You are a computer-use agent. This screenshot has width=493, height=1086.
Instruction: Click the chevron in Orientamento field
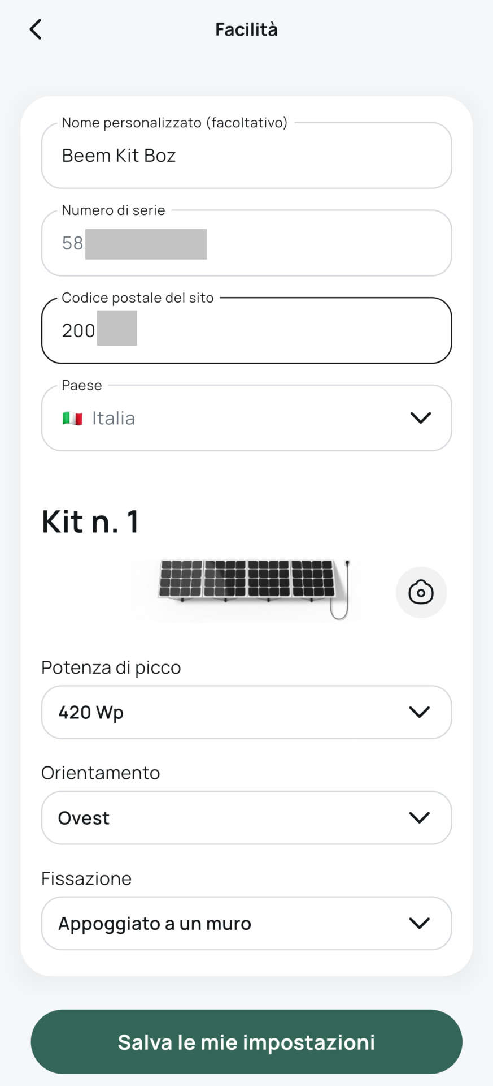[419, 817]
